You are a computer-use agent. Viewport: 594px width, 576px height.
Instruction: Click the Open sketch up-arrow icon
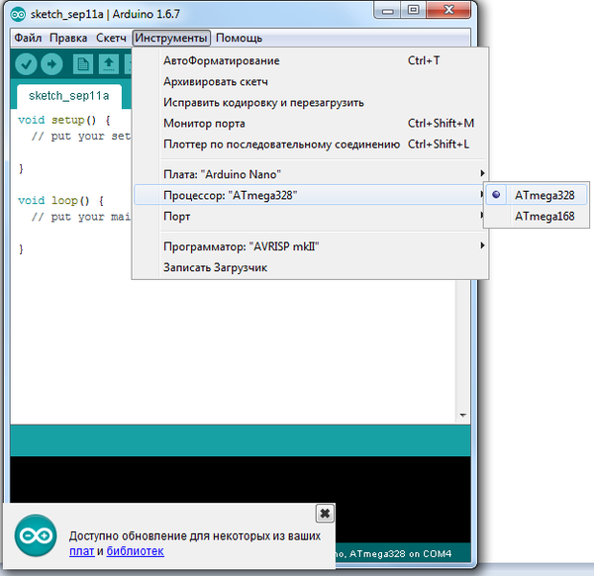point(108,64)
